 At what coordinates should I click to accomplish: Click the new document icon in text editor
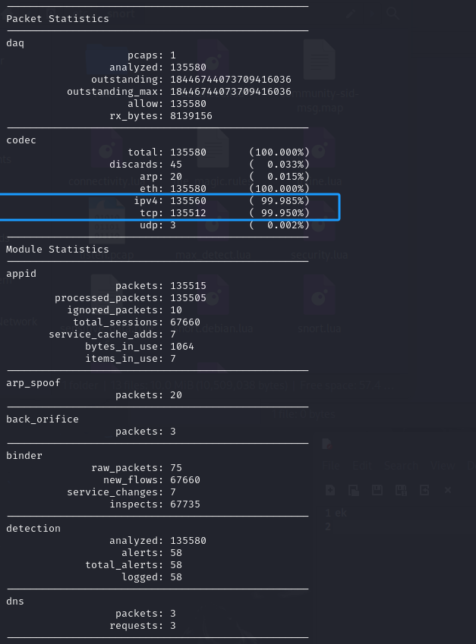tap(329, 490)
